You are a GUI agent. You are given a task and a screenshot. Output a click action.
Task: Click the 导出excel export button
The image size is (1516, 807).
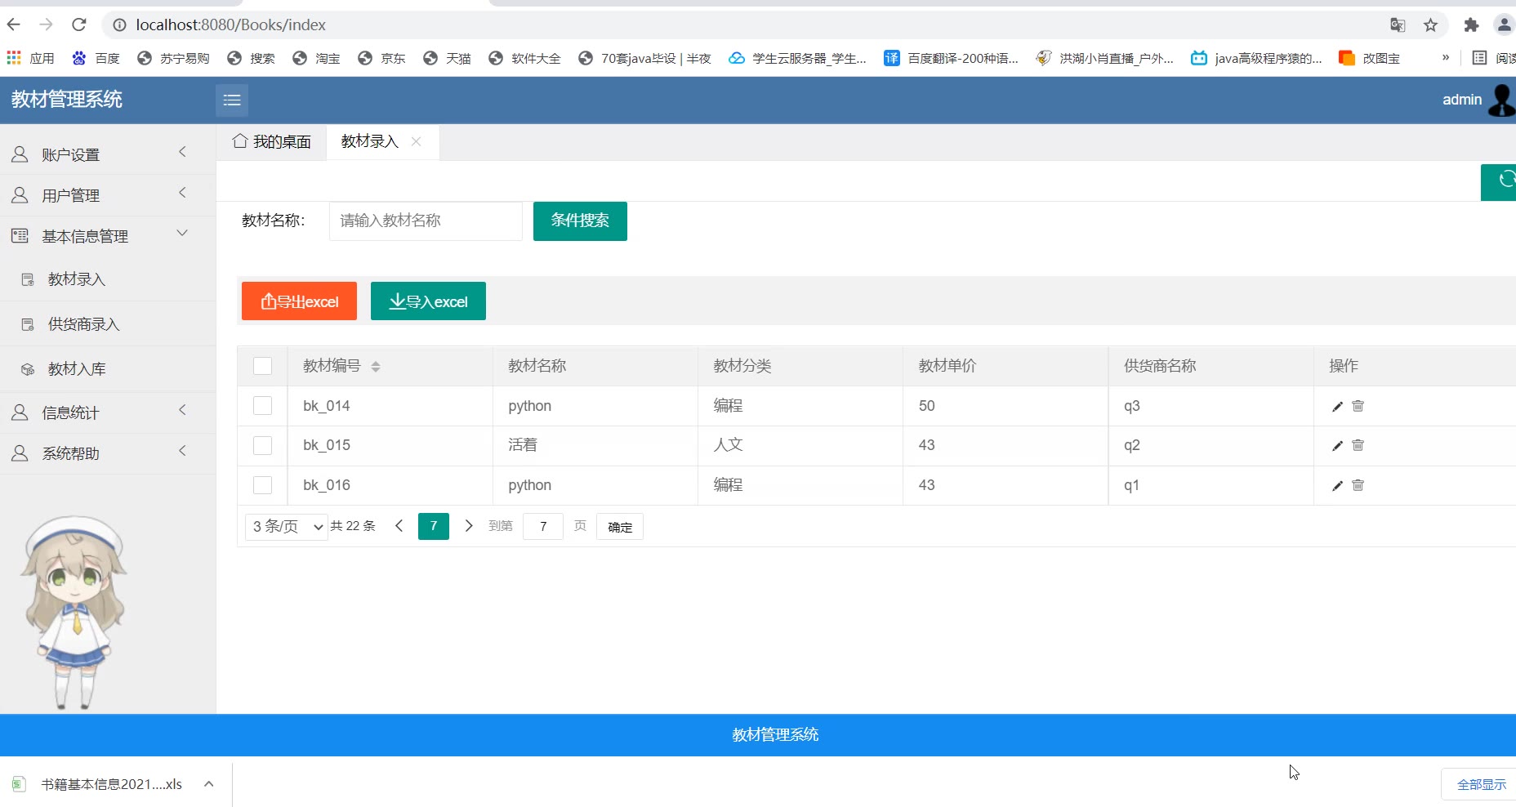pos(299,301)
